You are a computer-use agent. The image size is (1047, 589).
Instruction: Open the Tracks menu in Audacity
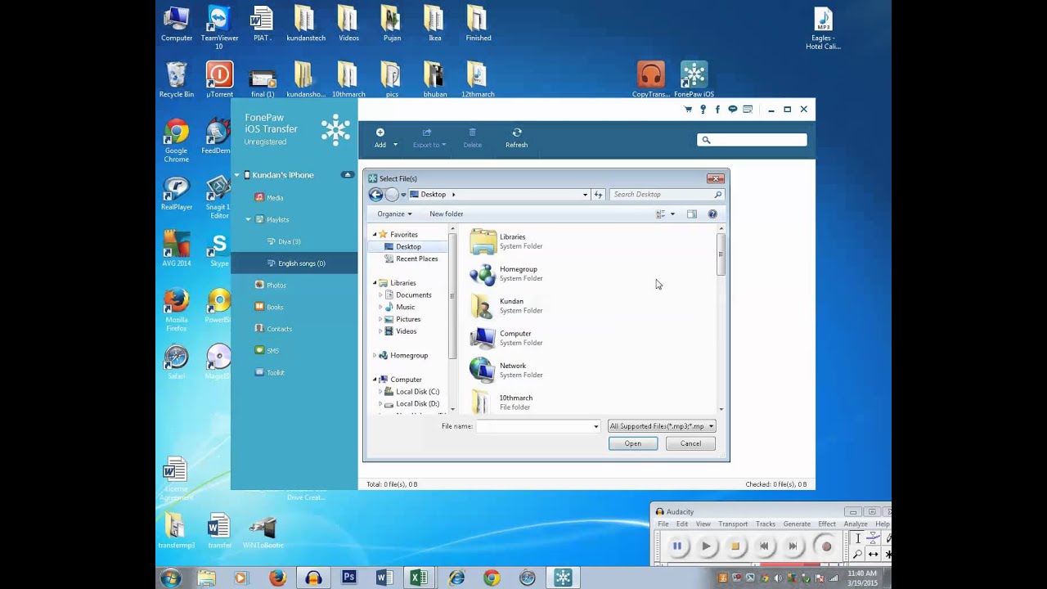(x=766, y=524)
